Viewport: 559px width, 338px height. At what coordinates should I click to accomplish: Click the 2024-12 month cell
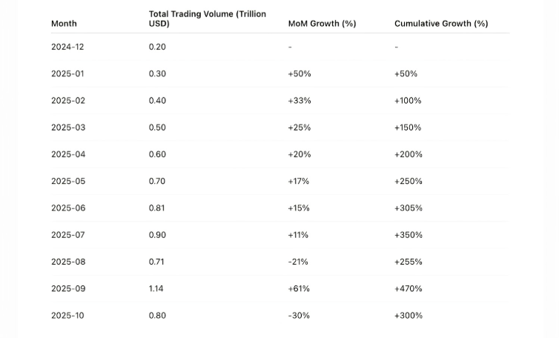67,47
